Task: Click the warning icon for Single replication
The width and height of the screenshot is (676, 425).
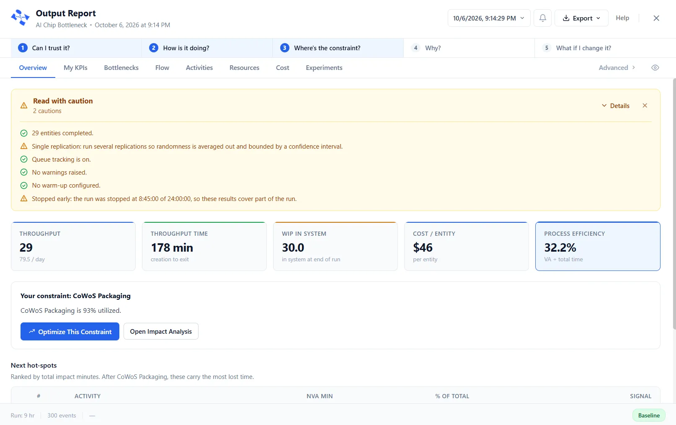Action: [x=24, y=146]
